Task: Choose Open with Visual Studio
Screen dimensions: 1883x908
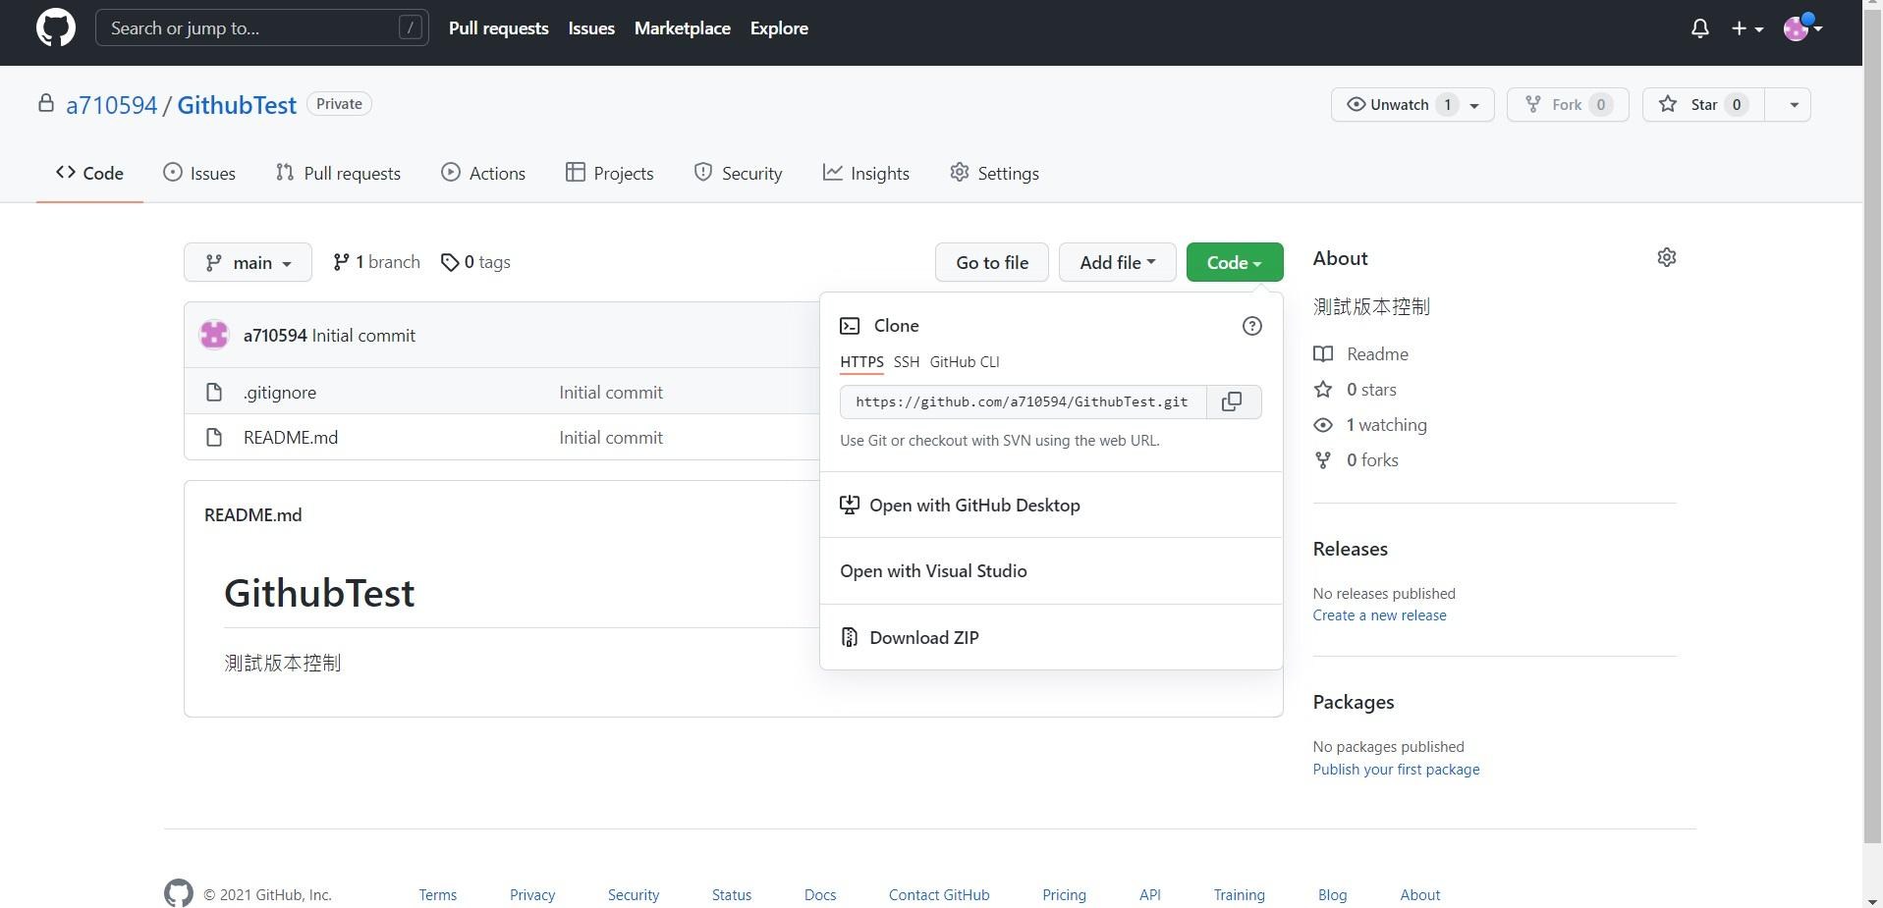Action: pyautogui.click(x=1051, y=570)
